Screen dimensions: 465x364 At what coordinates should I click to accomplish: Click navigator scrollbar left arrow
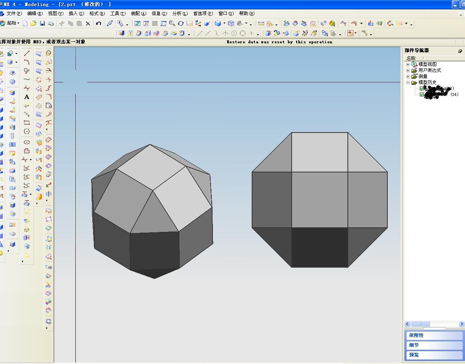coord(407,324)
